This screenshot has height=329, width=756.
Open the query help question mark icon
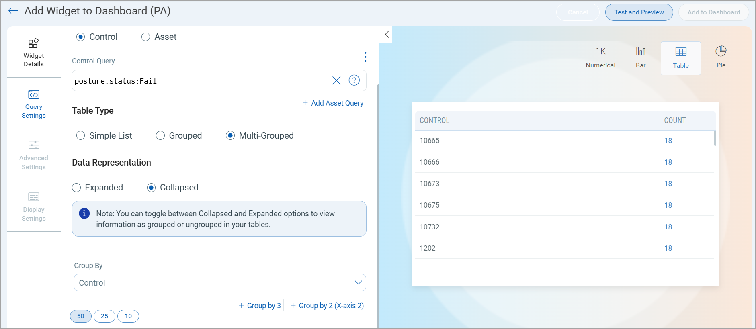[x=354, y=80]
